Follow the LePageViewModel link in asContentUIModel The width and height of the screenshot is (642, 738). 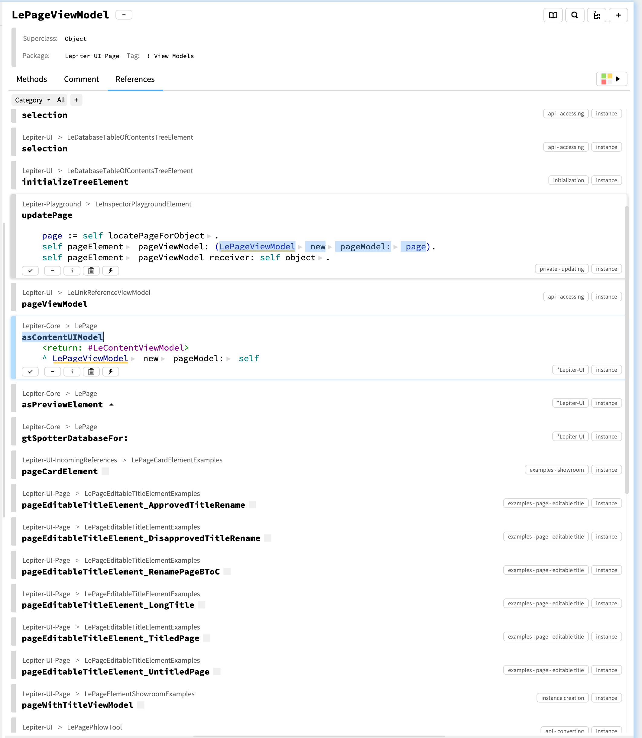click(90, 358)
